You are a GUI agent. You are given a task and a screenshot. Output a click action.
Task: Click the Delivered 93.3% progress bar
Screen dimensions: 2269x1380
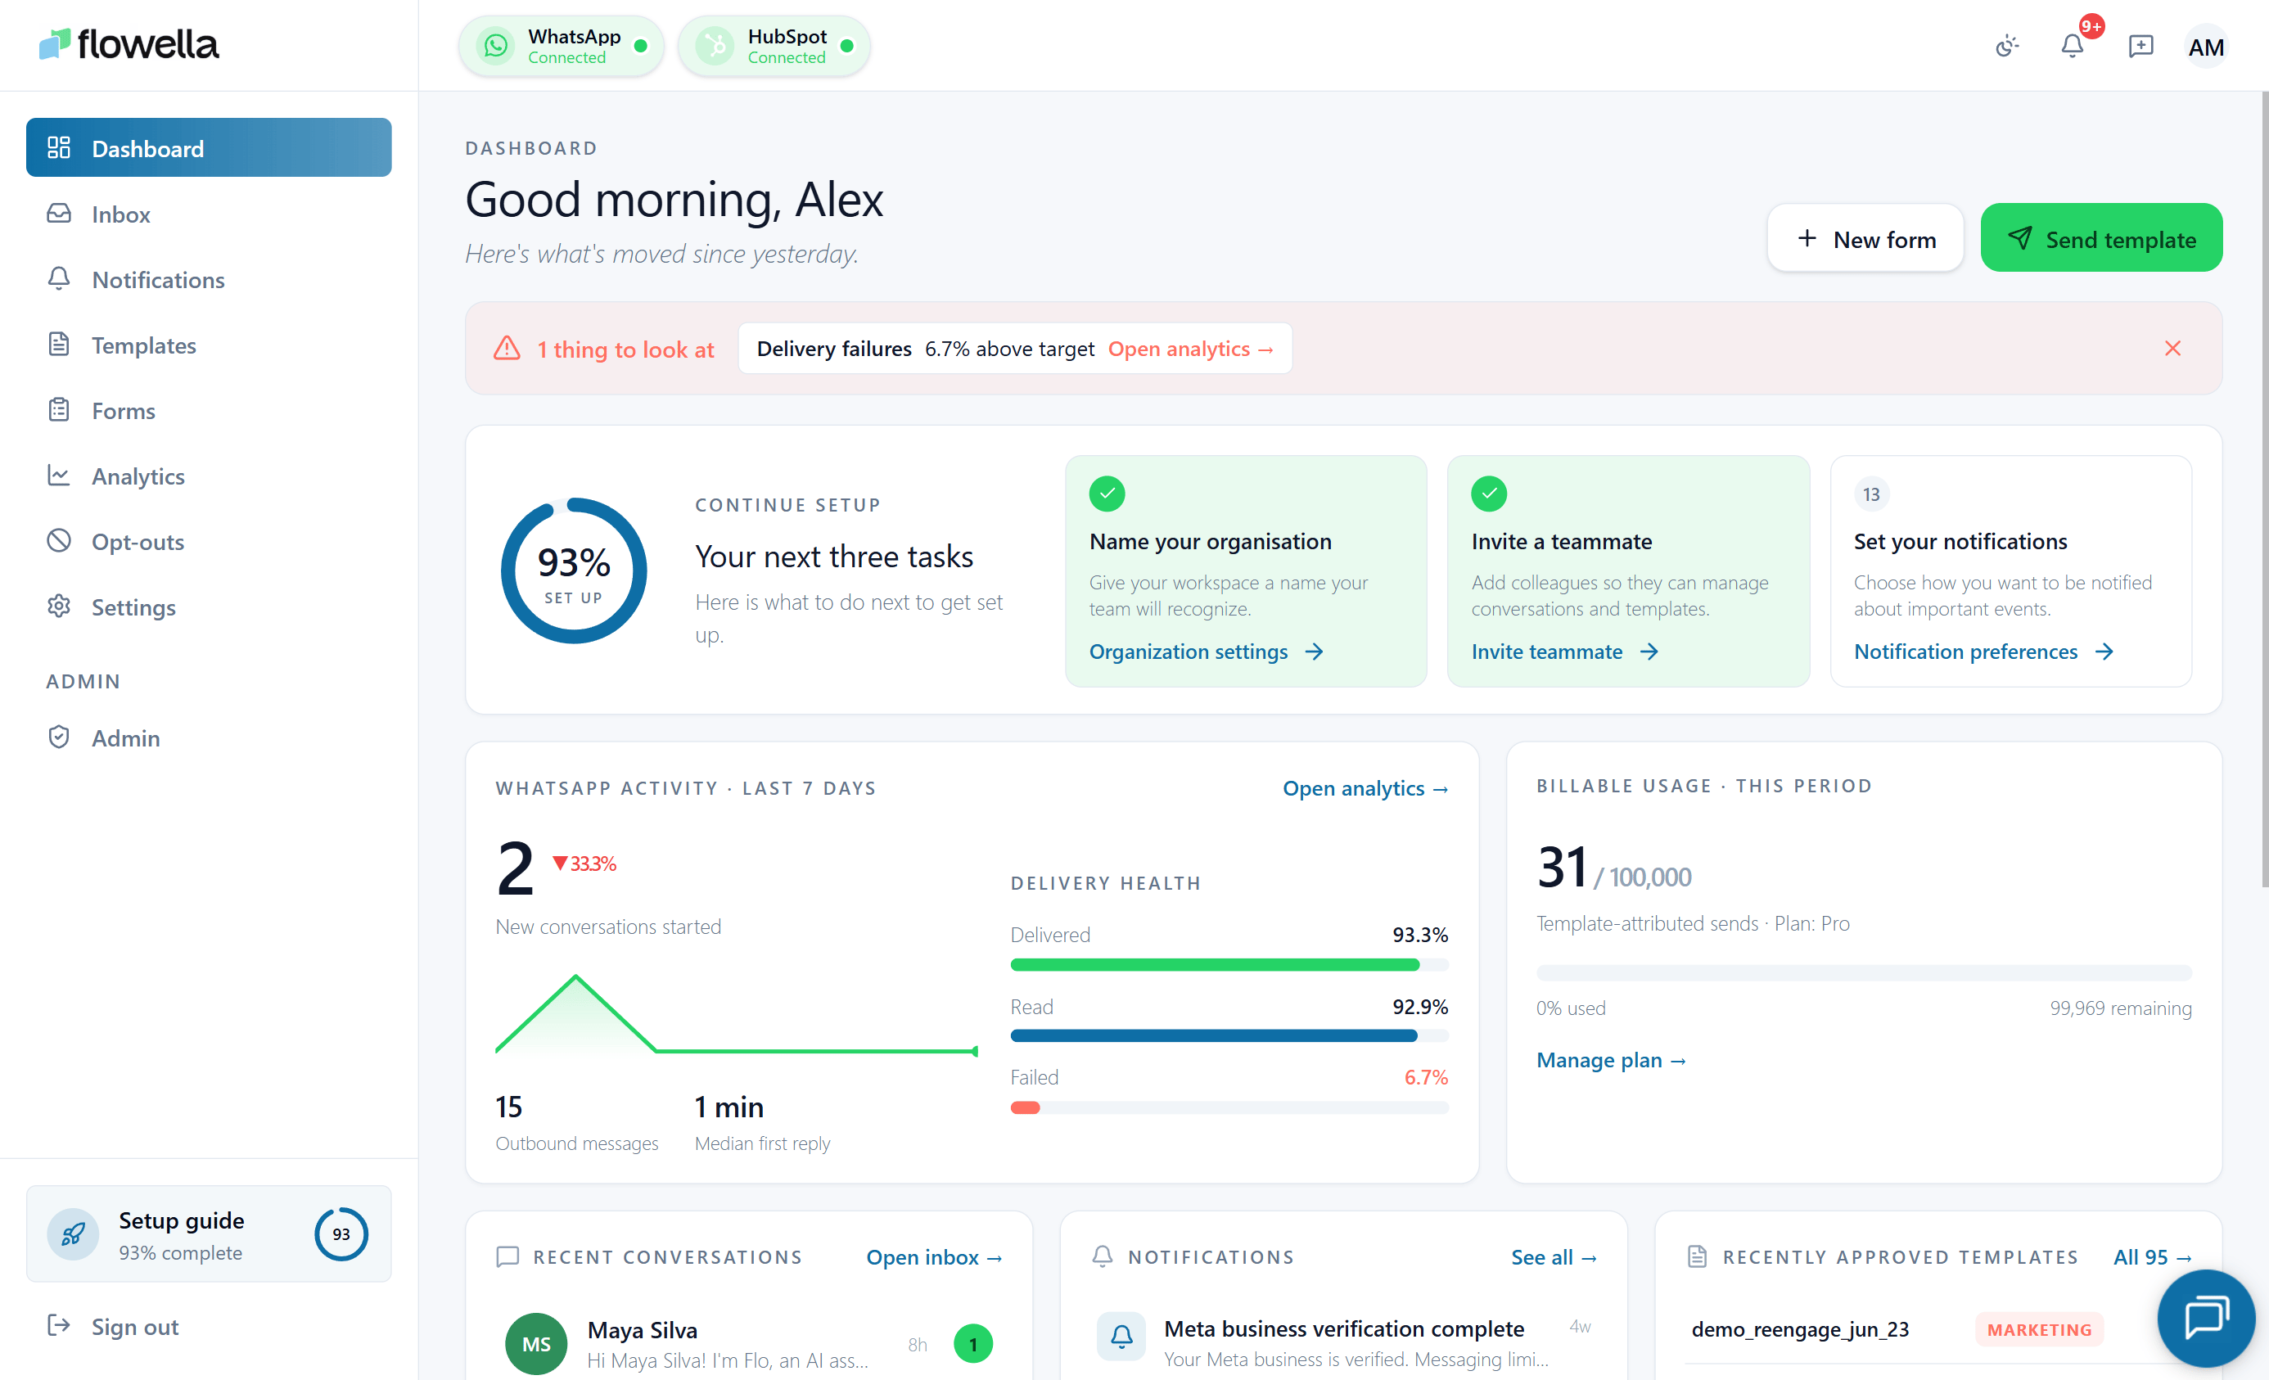pos(1229,965)
